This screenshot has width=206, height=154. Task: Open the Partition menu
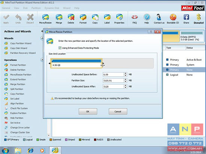36,8
